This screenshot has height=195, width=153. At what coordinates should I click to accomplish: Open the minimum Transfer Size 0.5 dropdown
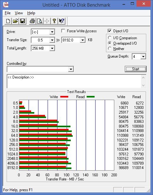pyautogui.click(x=52, y=40)
